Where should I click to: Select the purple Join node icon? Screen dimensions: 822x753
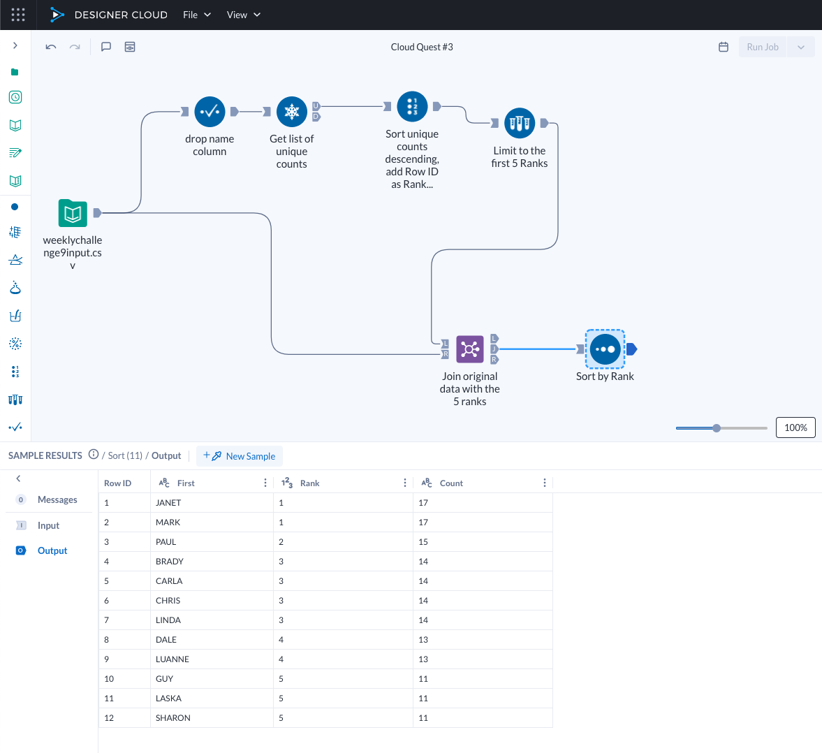[x=469, y=349]
